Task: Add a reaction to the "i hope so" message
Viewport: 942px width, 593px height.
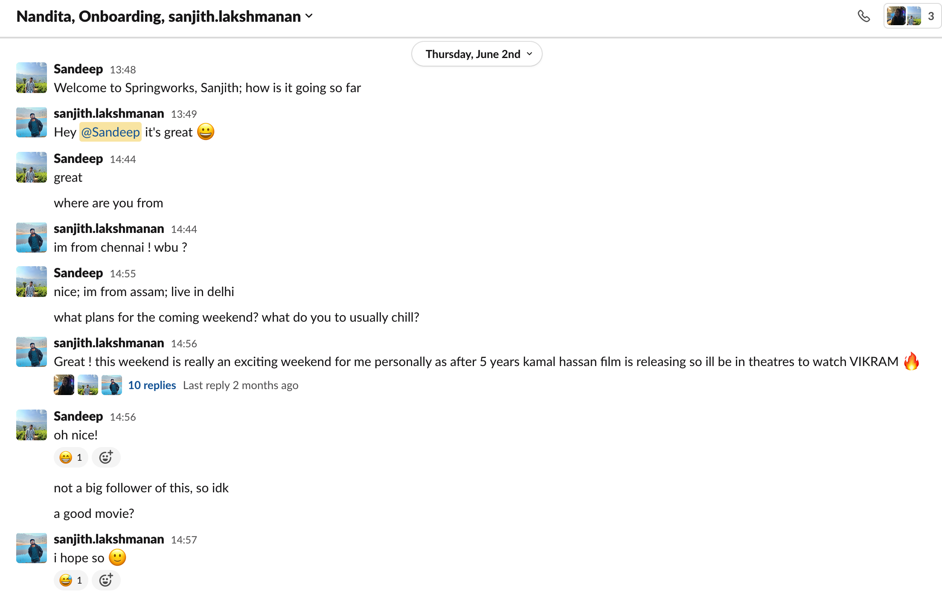Action: (106, 580)
